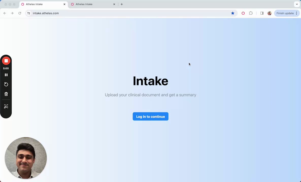Open a new browser tab
This screenshot has width=301, height=182.
coord(122,4)
